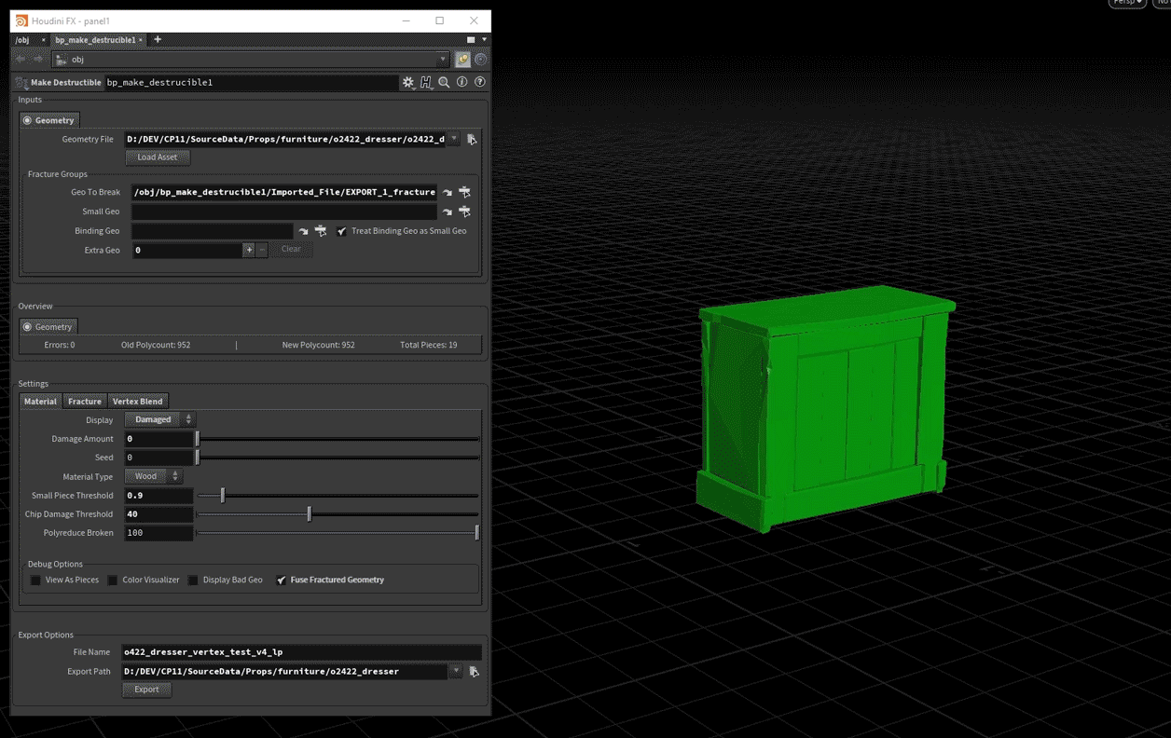Add a new pane tab with plus
This screenshot has height=738, width=1171.
pyautogui.click(x=158, y=40)
